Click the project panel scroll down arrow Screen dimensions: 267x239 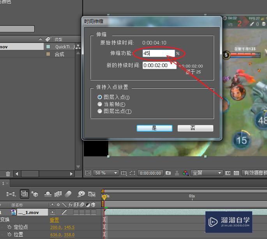(x=78, y=166)
